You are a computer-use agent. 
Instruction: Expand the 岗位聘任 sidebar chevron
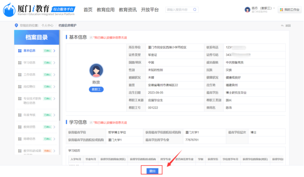(x=54, y=87)
